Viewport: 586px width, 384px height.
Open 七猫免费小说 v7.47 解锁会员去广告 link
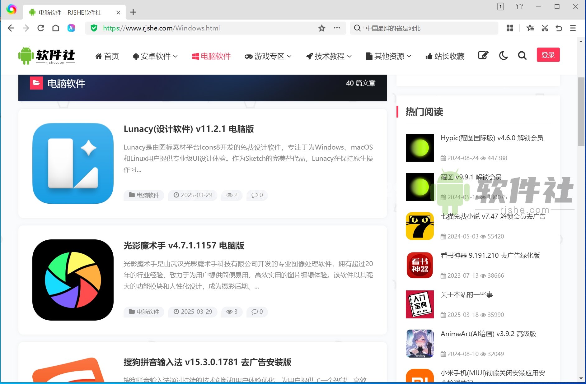(493, 216)
